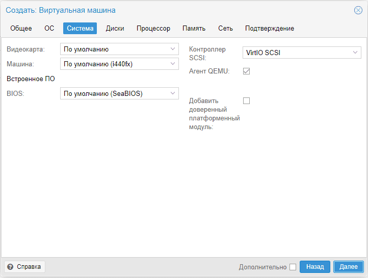Switch to the Общее tab
This screenshot has height=278, width=368.
point(21,29)
